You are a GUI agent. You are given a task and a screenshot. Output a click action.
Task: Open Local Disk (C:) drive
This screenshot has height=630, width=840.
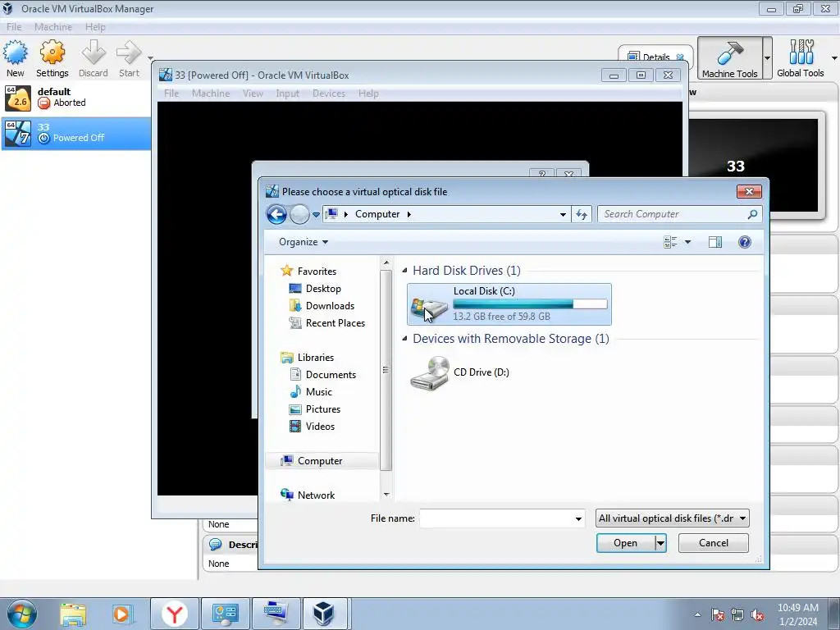tap(509, 304)
